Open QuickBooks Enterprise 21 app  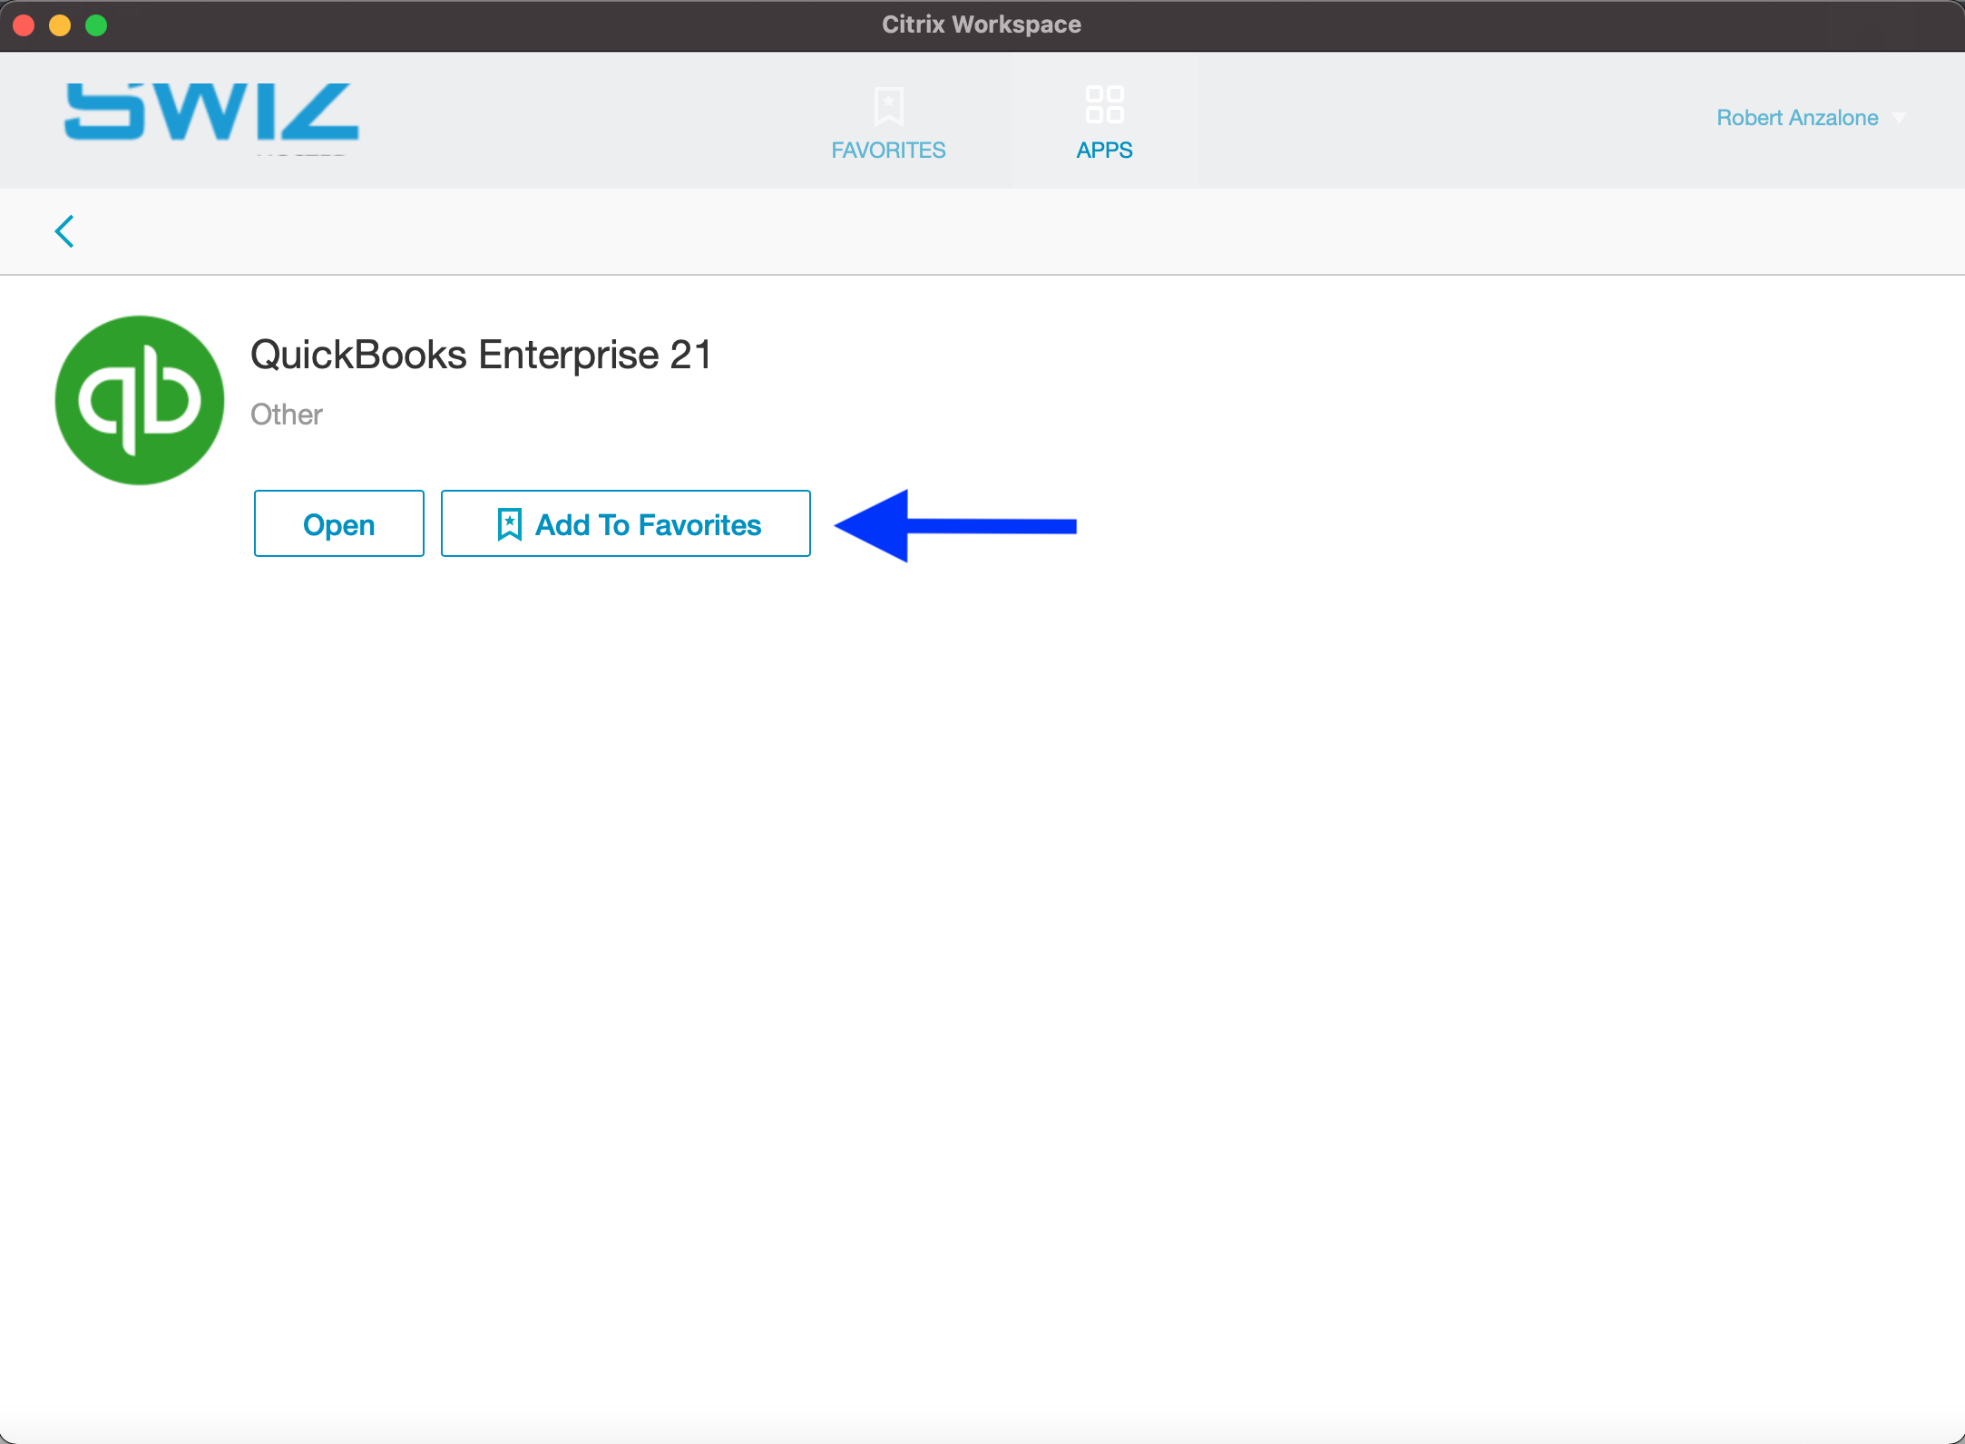338,523
